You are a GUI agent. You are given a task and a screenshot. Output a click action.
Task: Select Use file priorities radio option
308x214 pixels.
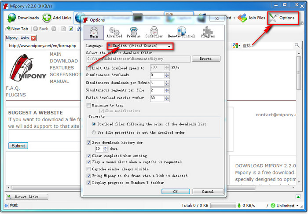(x=93, y=132)
